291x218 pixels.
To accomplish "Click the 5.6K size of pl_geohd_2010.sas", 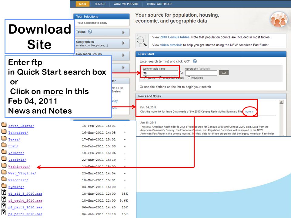I will coord(124,200).
